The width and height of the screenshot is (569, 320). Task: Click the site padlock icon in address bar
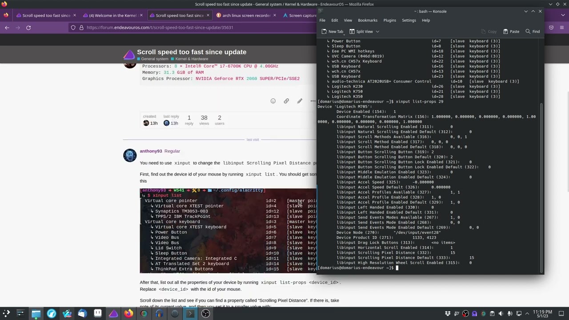click(81, 28)
